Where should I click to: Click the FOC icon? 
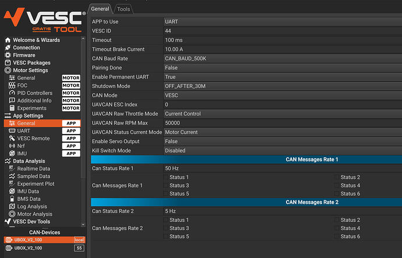[x=12, y=85]
